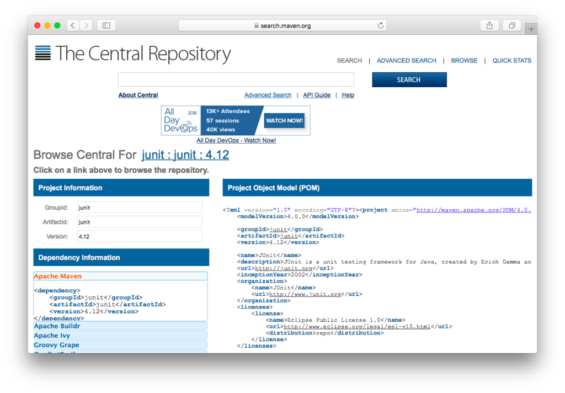
Task: Reload the page with the refresh icon
Action: (x=381, y=25)
